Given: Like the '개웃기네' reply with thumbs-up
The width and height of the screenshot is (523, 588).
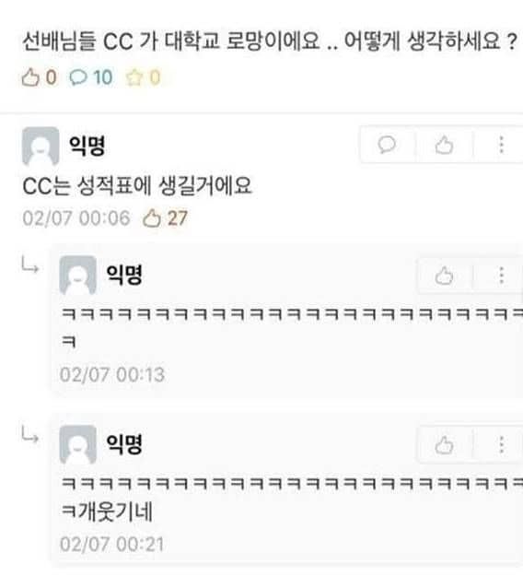Looking at the screenshot, I should (445, 445).
